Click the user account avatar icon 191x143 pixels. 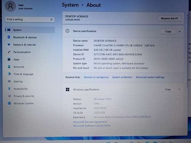tap(10, 6)
